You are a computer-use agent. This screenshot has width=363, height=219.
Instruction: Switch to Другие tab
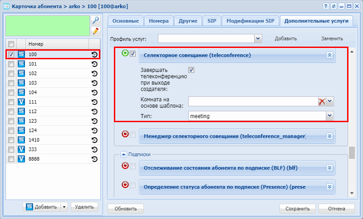click(x=188, y=21)
